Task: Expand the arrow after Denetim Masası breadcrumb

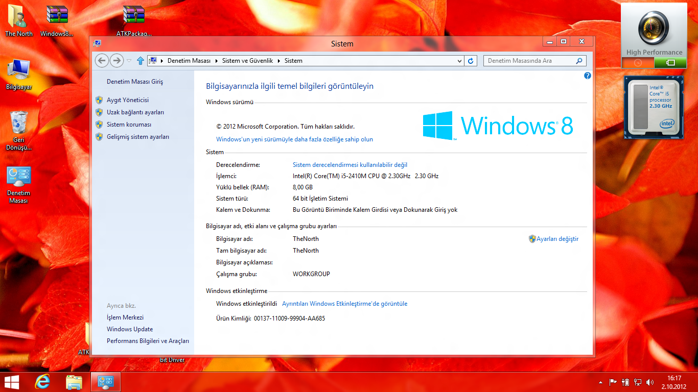Action: click(217, 61)
